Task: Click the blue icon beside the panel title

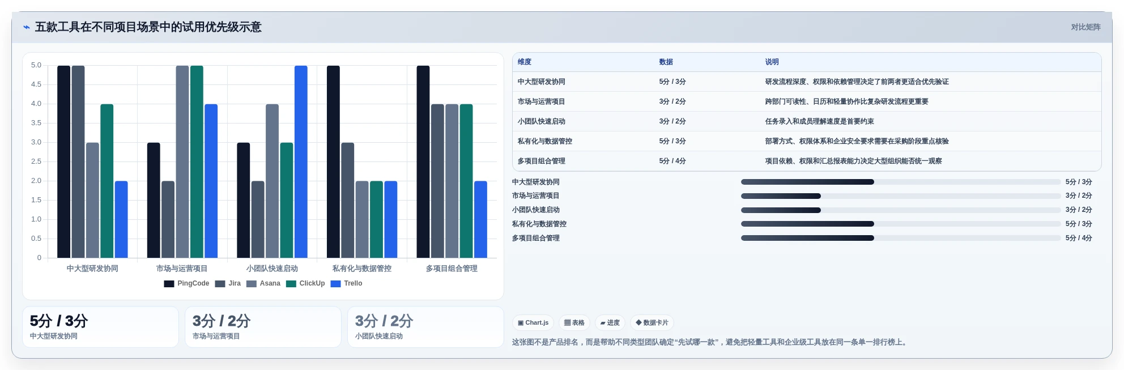Action: pyautogui.click(x=26, y=27)
